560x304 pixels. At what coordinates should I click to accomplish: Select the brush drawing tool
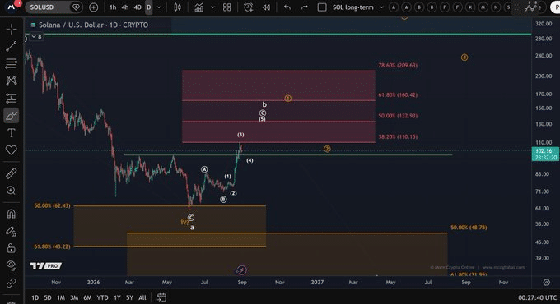pos(11,116)
